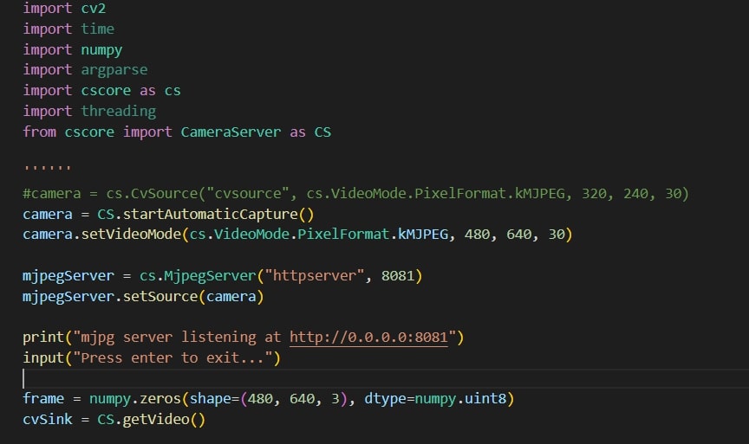This screenshot has width=749, height=444.
Task: Click 'from cscore import CameraServer as CS' line
Action: pos(177,132)
